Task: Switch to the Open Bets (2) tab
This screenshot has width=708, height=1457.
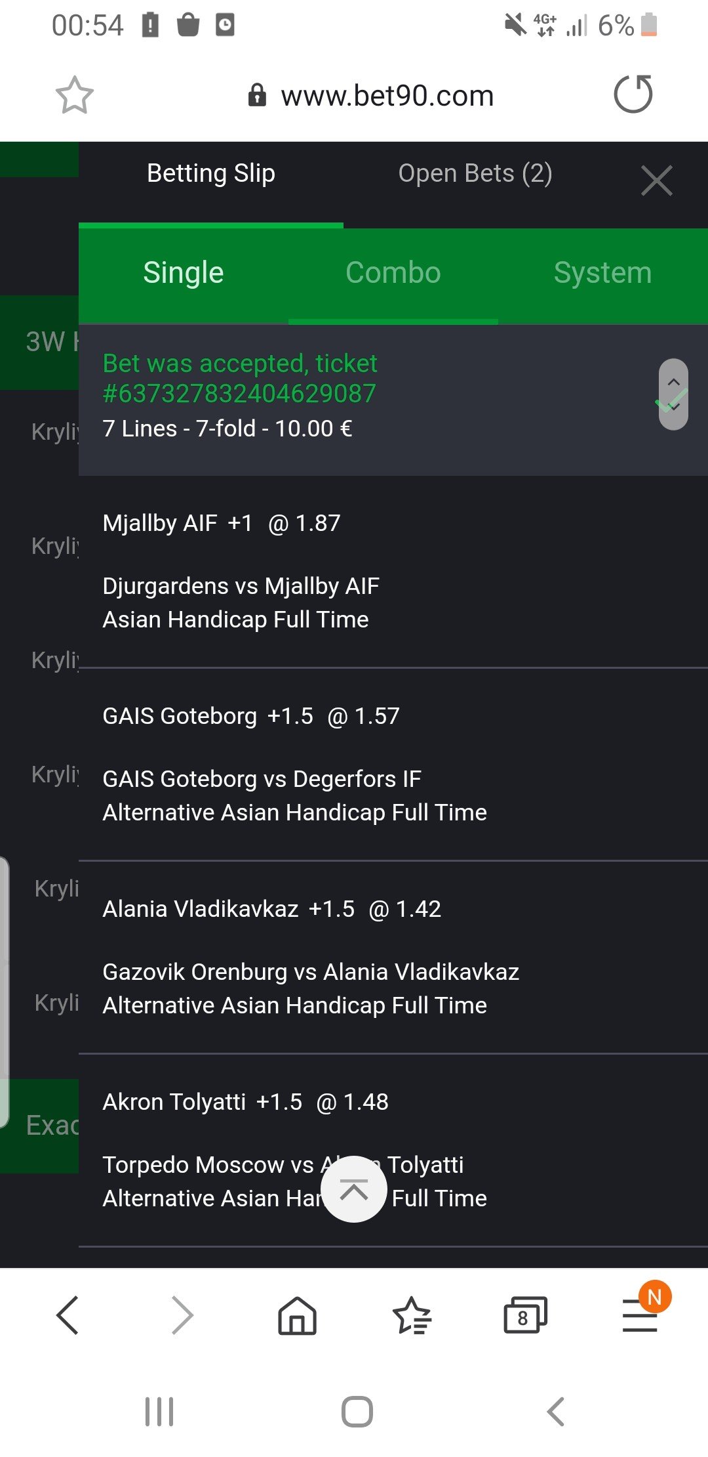Action: (475, 173)
